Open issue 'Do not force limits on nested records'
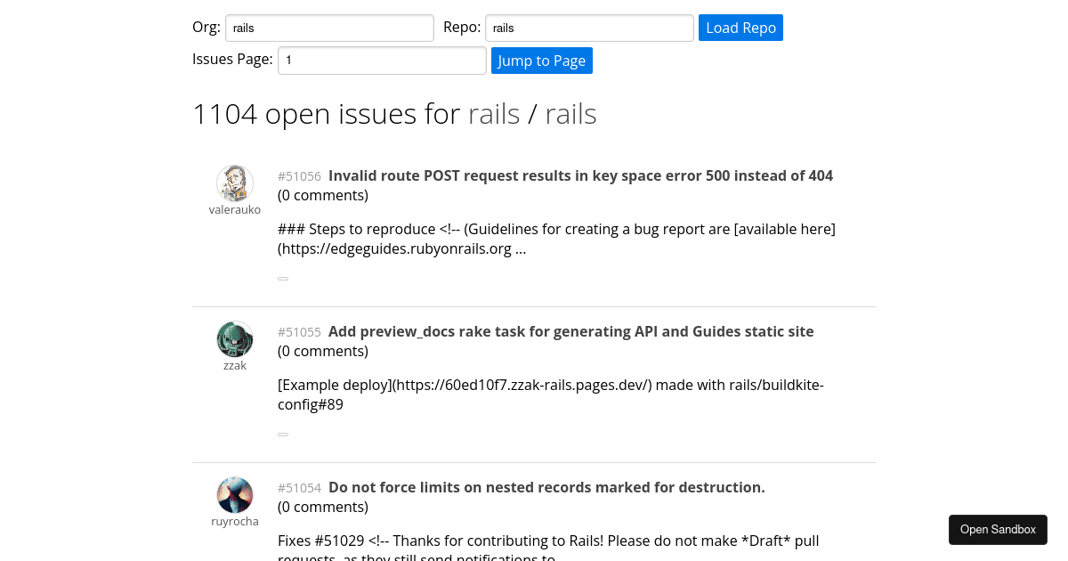 pos(546,487)
